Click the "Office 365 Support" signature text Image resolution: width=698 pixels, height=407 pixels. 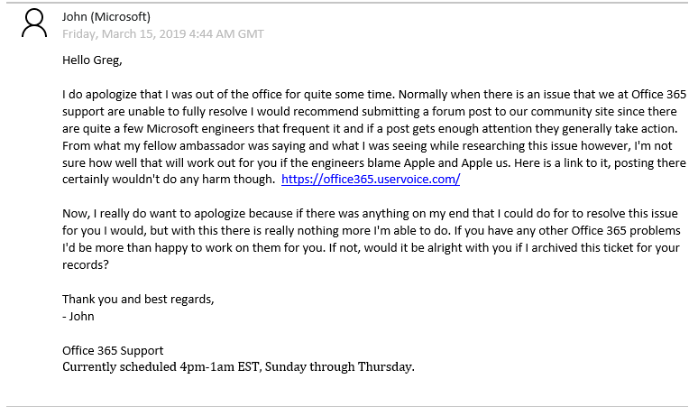113,350
